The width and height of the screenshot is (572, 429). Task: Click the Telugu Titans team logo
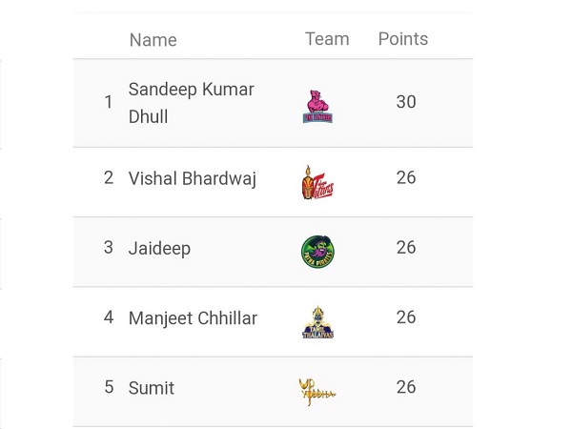point(317,182)
